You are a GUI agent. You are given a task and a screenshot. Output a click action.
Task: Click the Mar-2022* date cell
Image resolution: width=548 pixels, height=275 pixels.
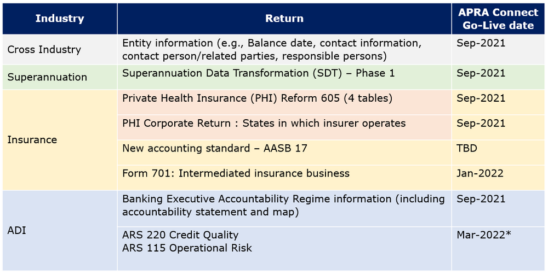pos(484,235)
